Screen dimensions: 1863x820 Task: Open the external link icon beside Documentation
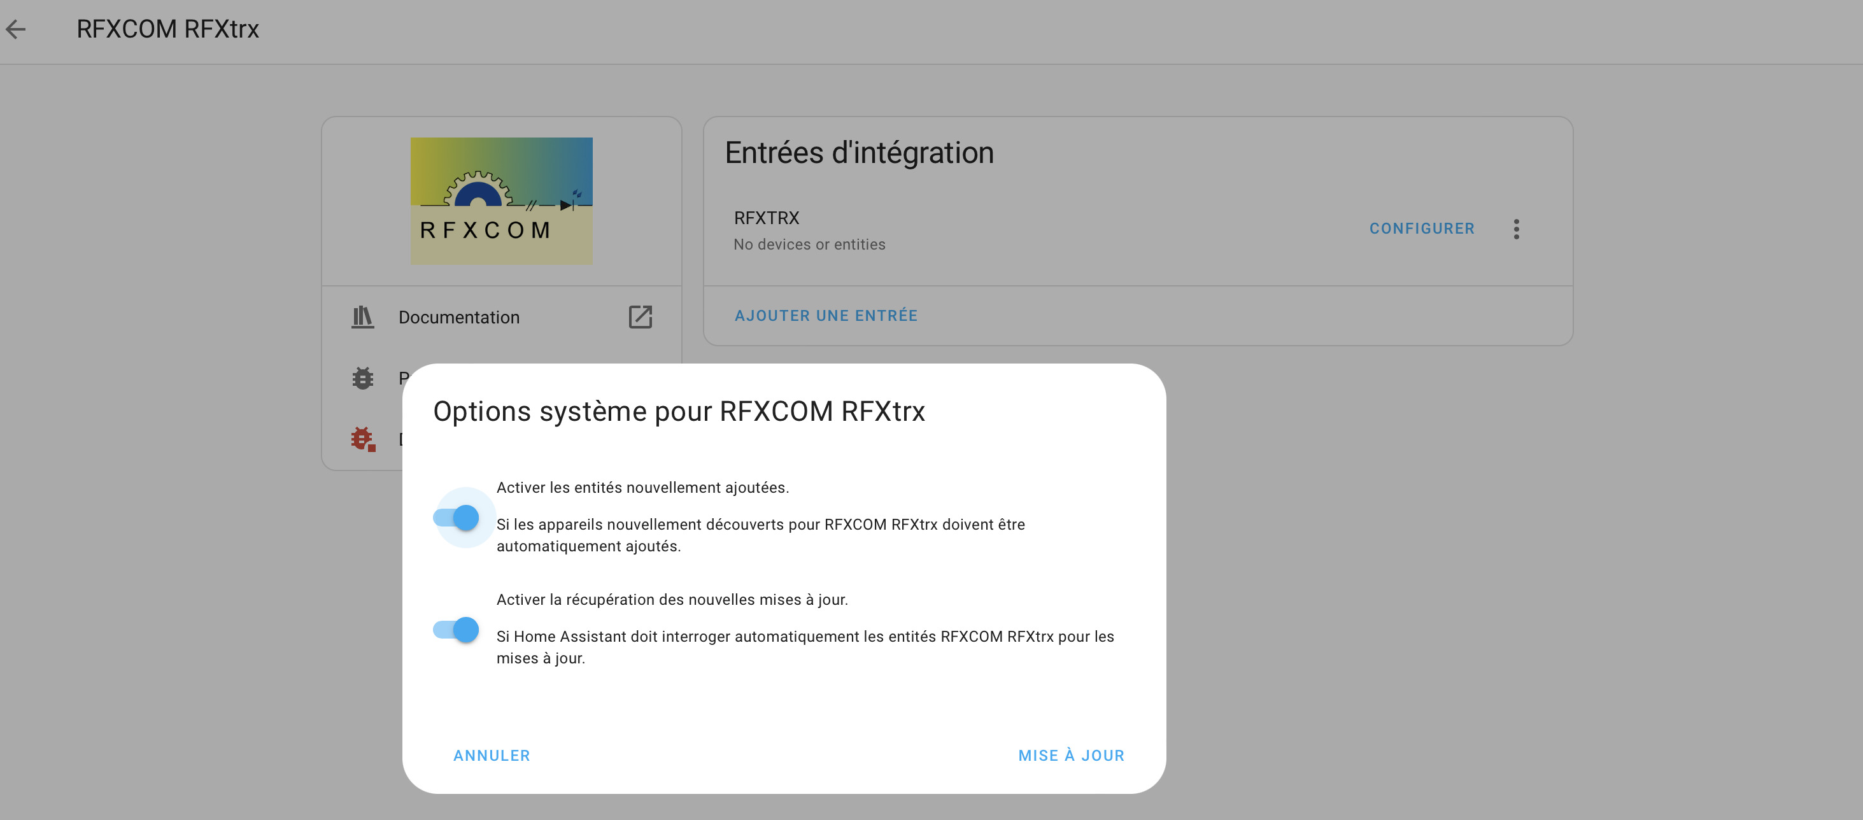coord(640,316)
